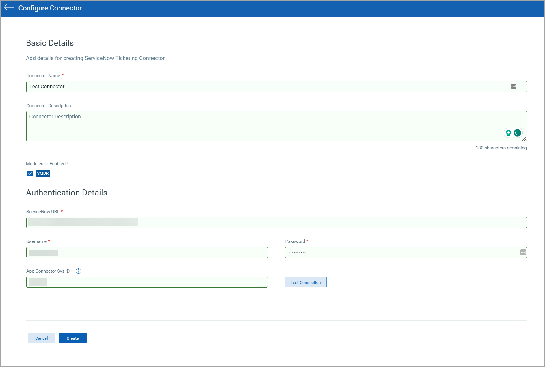This screenshot has width=545, height=367.
Task: Focus the Password input field
Action: (401, 253)
